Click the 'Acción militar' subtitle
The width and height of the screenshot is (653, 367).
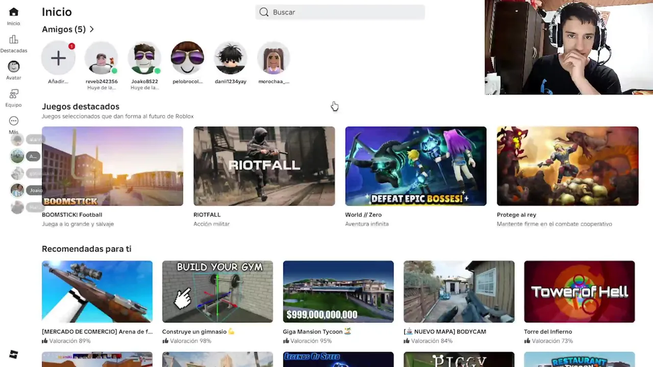[212, 224]
